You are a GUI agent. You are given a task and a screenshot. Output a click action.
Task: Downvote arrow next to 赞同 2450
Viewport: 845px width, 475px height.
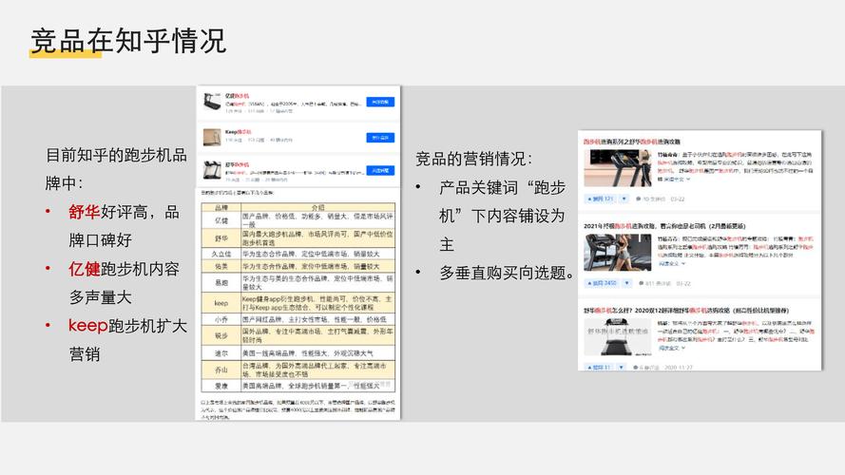click(626, 283)
